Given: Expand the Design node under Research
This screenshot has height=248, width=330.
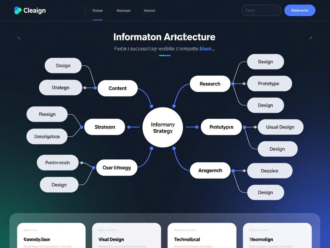Looking at the screenshot, I should point(266,105).
